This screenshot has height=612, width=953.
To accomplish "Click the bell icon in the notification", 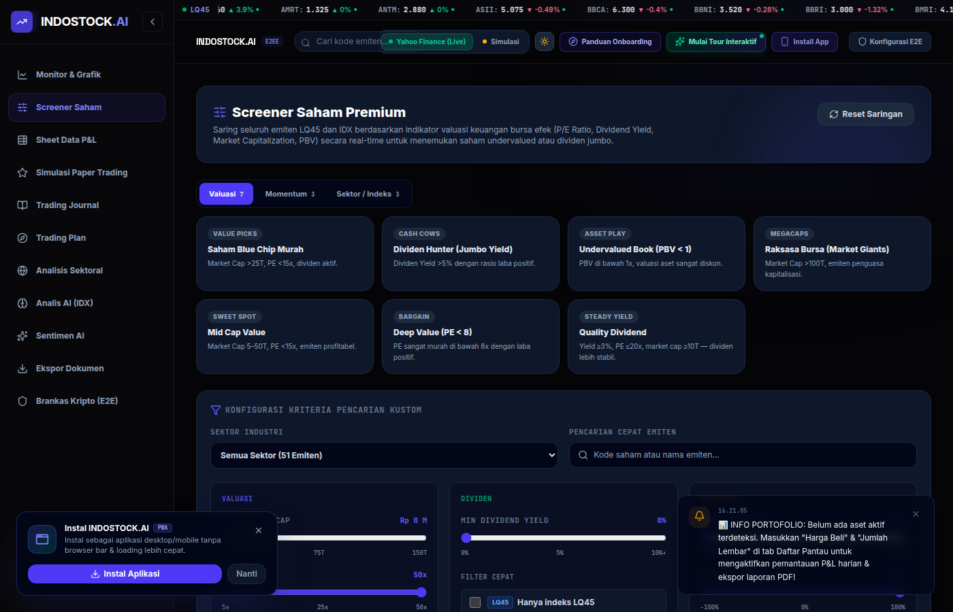I will (699, 517).
